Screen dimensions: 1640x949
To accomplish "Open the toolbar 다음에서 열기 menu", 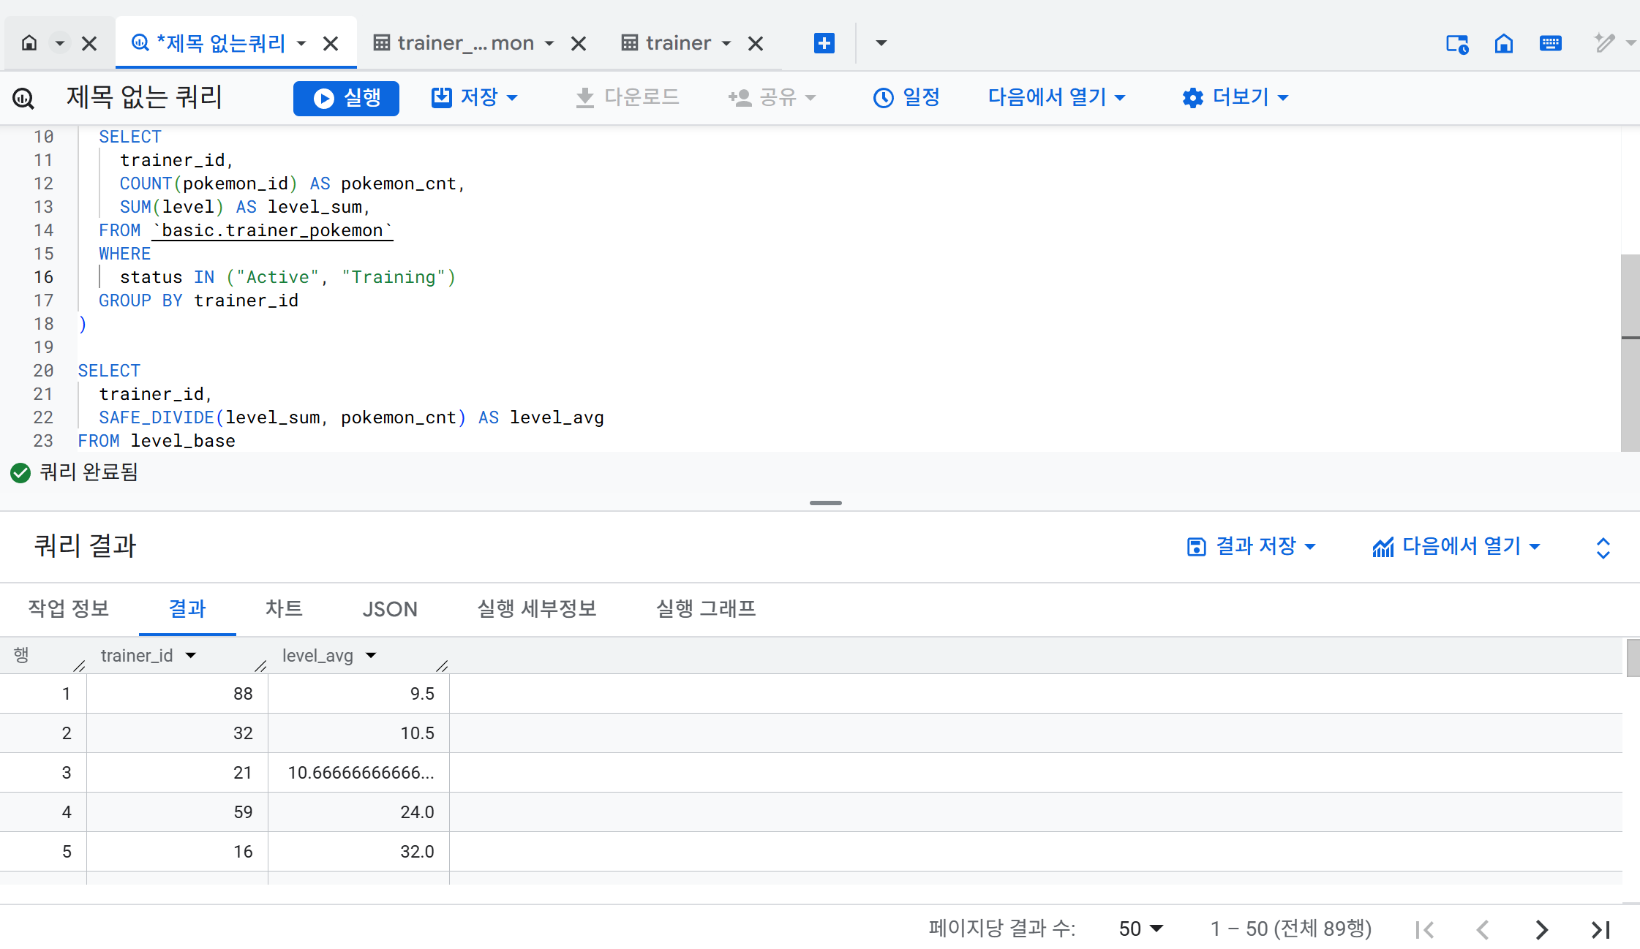I will point(1056,97).
